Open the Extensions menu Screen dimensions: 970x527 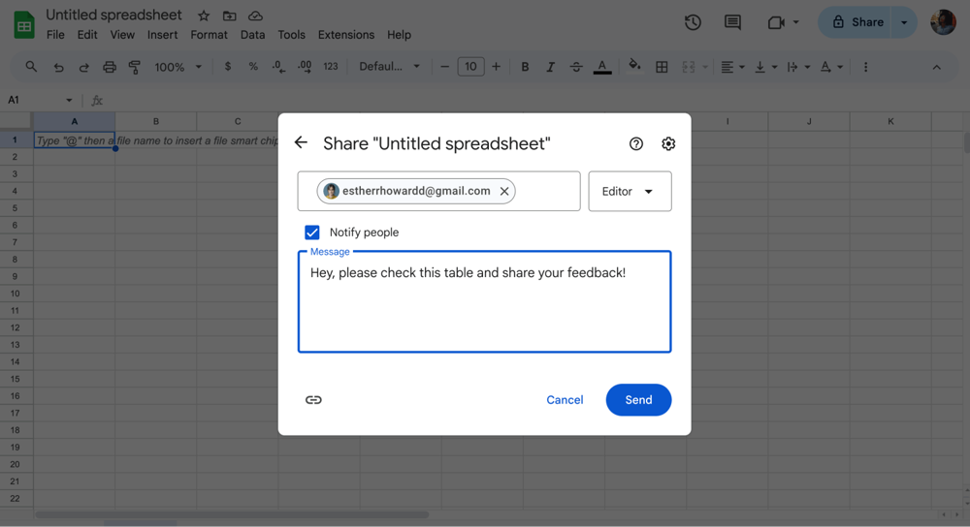click(345, 35)
